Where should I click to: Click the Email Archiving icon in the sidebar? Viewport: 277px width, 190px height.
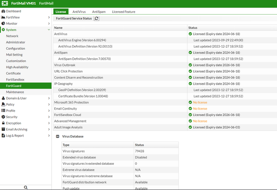3,129
